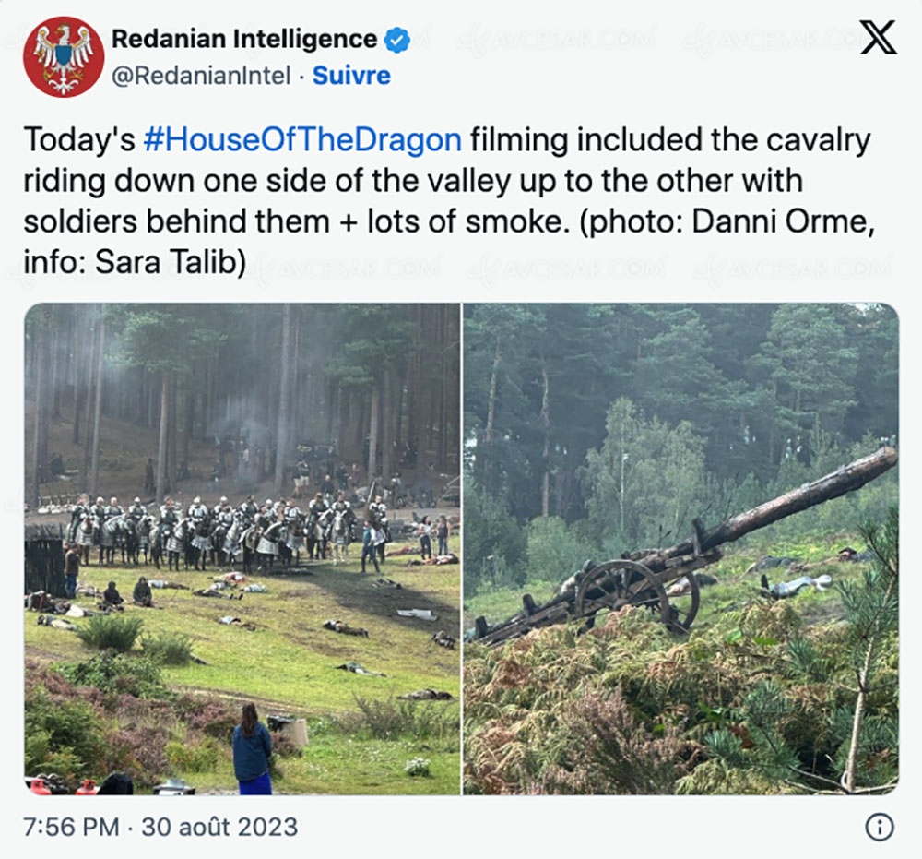Click the Redanian Intelligence eagle profile avatar
Screen dimensions: 922x859
[x=64, y=57]
